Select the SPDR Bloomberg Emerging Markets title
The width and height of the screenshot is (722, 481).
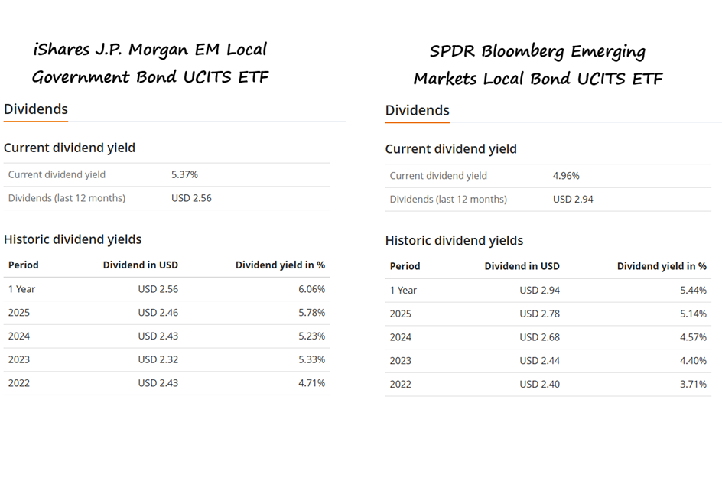coord(538,64)
